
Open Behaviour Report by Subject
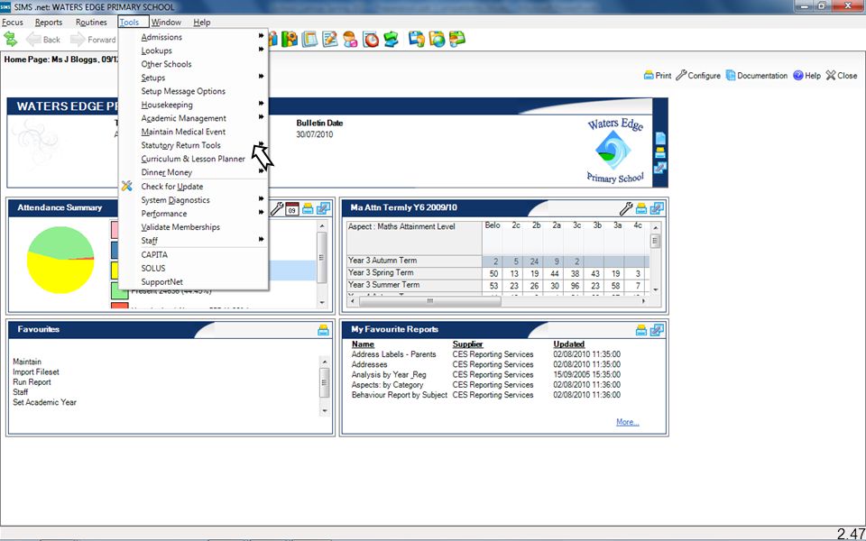(400, 395)
